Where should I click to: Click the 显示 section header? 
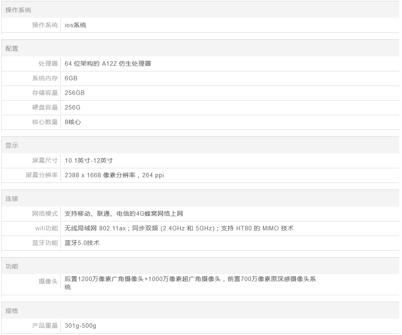[x=12, y=146]
